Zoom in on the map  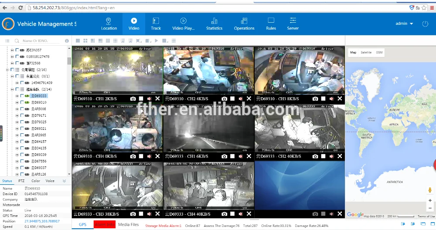[x=430, y=200]
